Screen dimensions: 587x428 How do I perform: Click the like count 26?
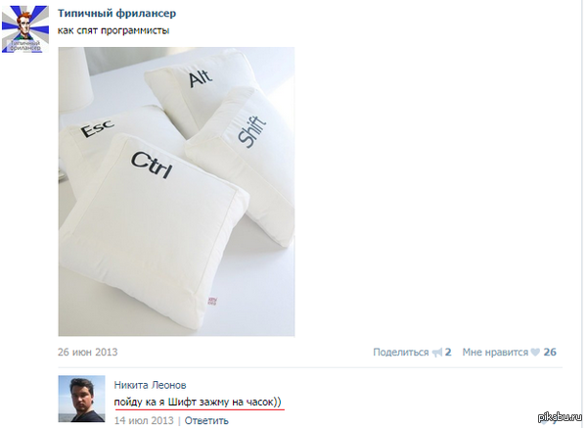point(550,352)
